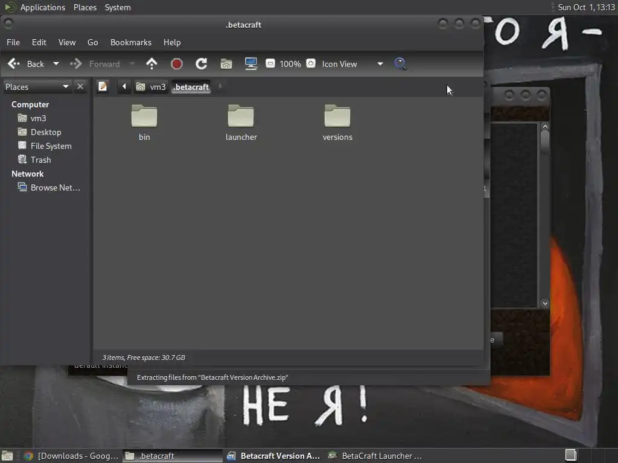Click the red Stop loading icon
618x463 pixels.
click(x=177, y=64)
